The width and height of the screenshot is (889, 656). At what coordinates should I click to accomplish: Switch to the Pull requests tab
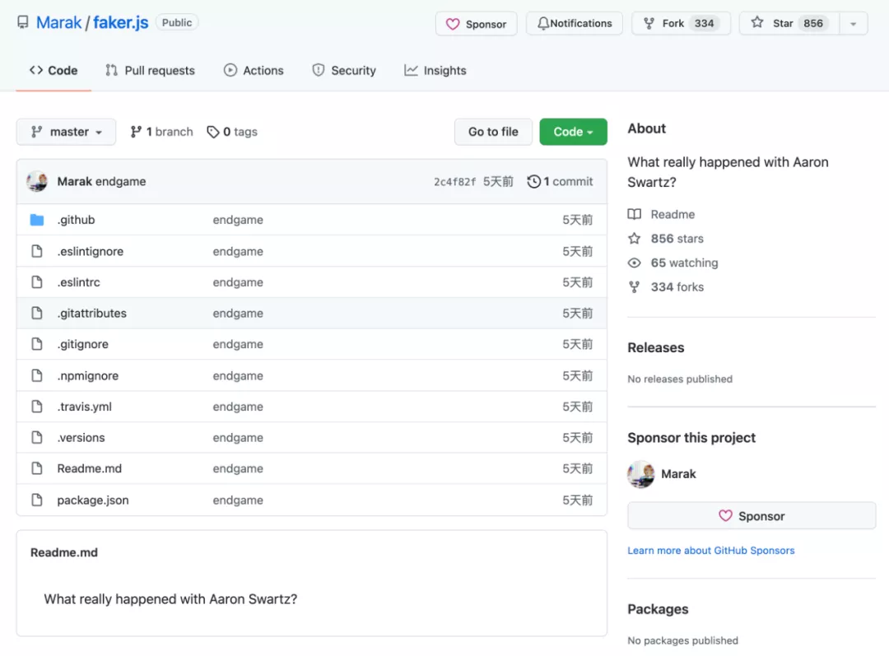[151, 70]
